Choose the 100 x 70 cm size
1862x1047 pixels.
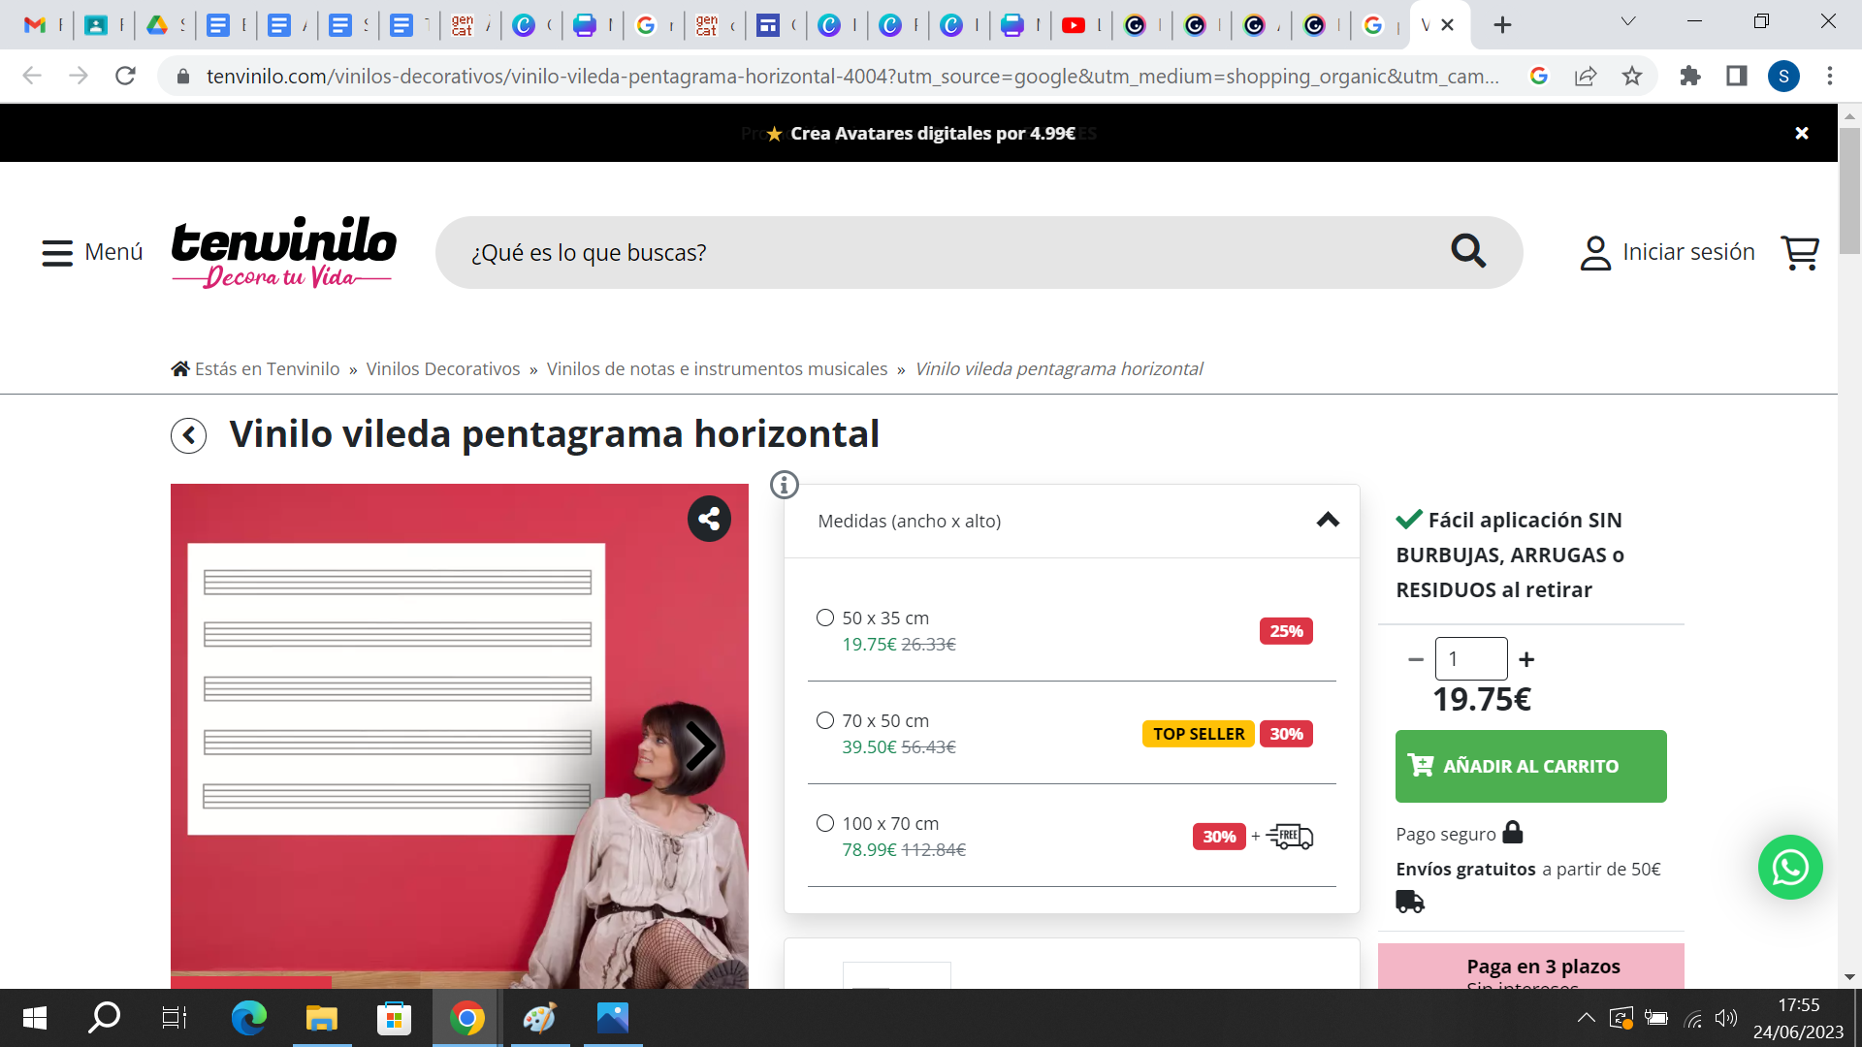pyautogui.click(x=825, y=823)
